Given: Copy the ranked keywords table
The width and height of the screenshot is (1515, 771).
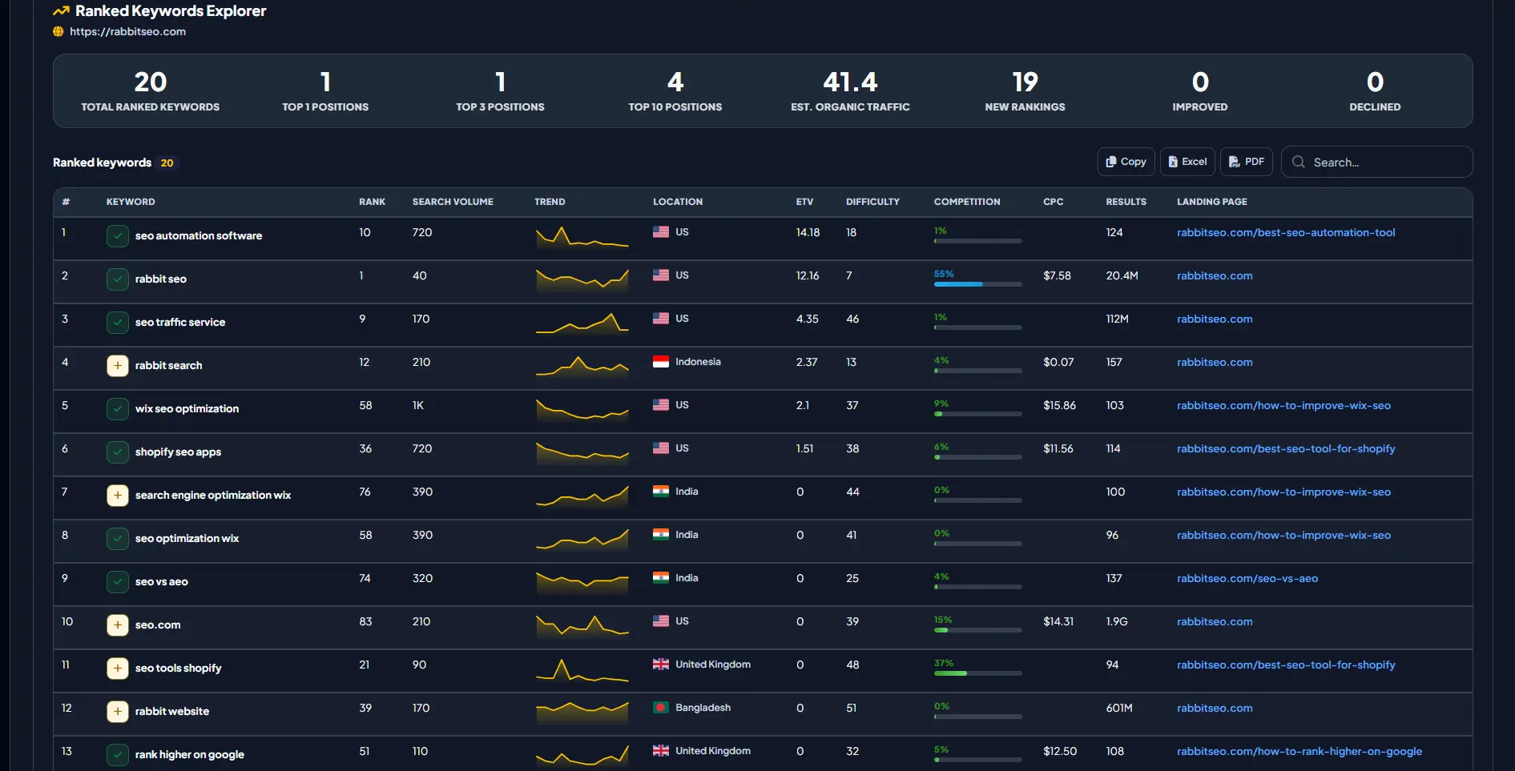Looking at the screenshot, I should click(1126, 162).
